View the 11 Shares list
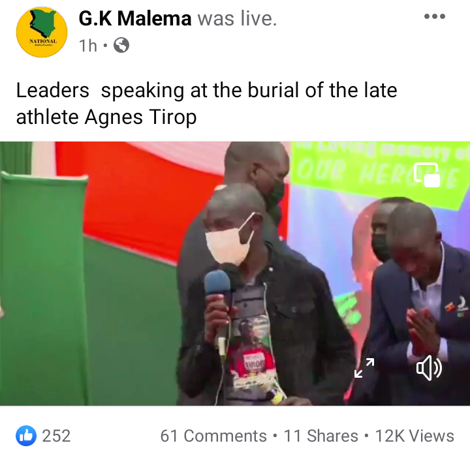This screenshot has width=470, height=456. tap(321, 436)
